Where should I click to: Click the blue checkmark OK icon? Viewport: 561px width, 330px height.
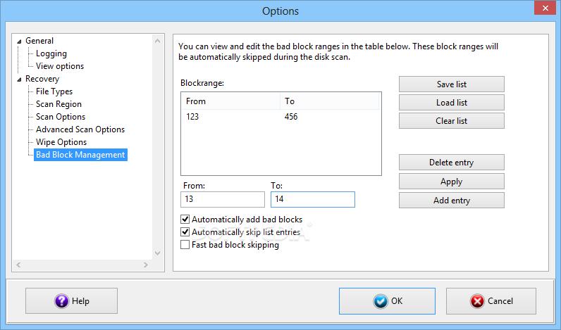[381, 301]
